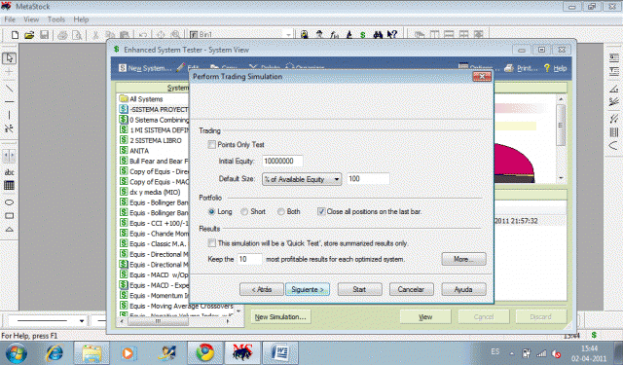Uncheck Close all positions on last bar
623x365 pixels.
tap(321, 211)
